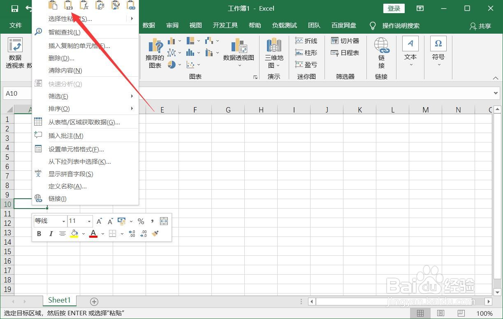
Task: Choose Smart Lookup (智能查找) from context menu
Action: point(86,32)
